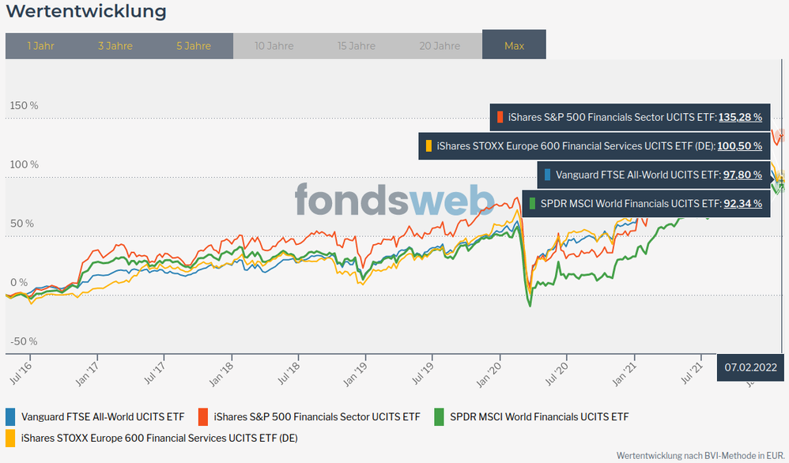789x463 pixels.
Task: Switch to the 3 Jahre tab
Action: point(115,46)
